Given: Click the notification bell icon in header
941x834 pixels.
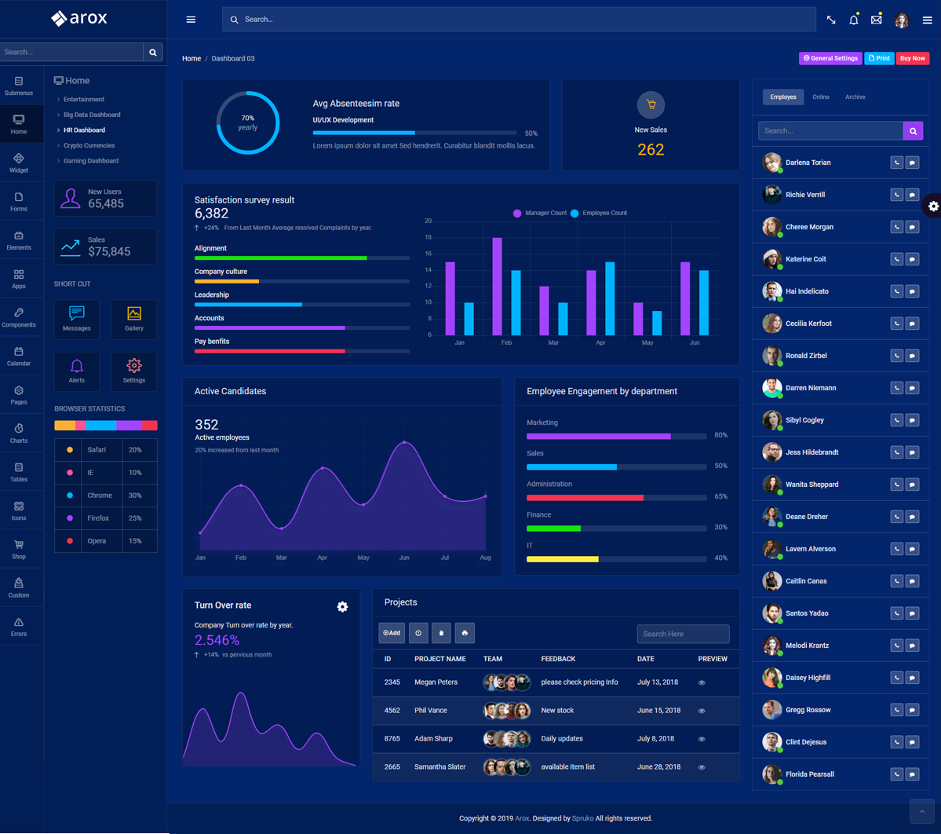Looking at the screenshot, I should [854, 20].
